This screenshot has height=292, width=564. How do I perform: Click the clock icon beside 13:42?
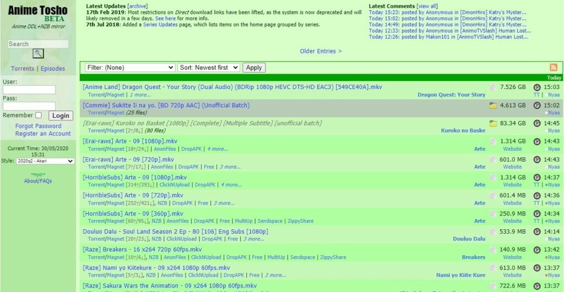[536, 250]
